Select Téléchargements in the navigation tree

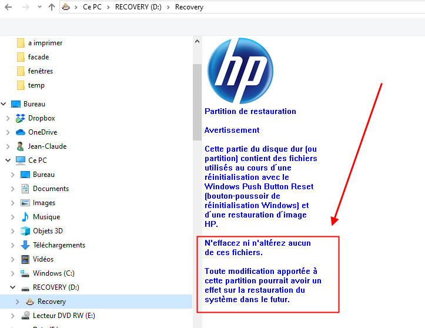[59, 245]
